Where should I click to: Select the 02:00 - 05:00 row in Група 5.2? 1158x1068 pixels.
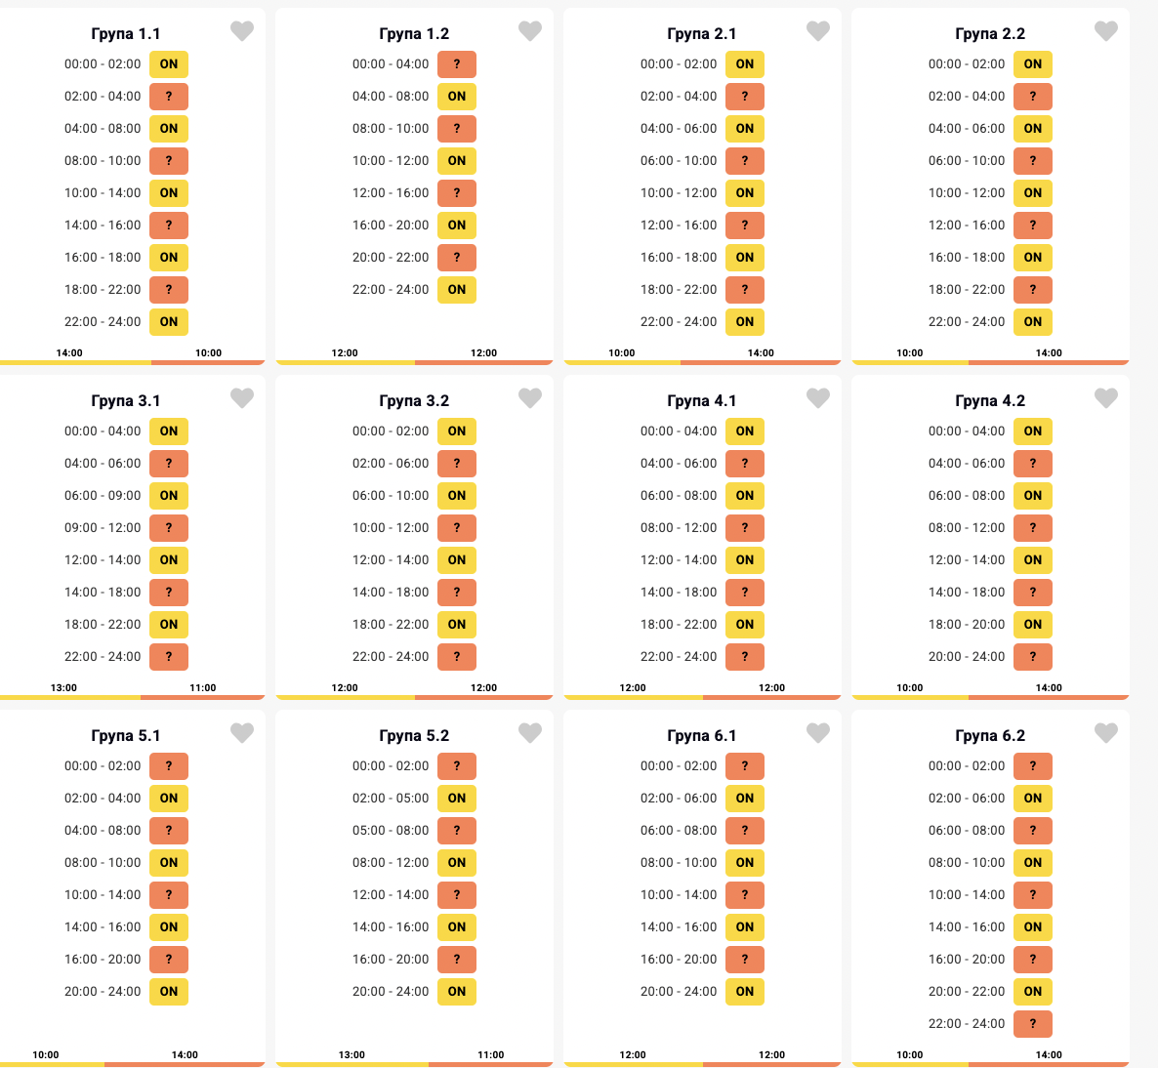click(391, 799)
